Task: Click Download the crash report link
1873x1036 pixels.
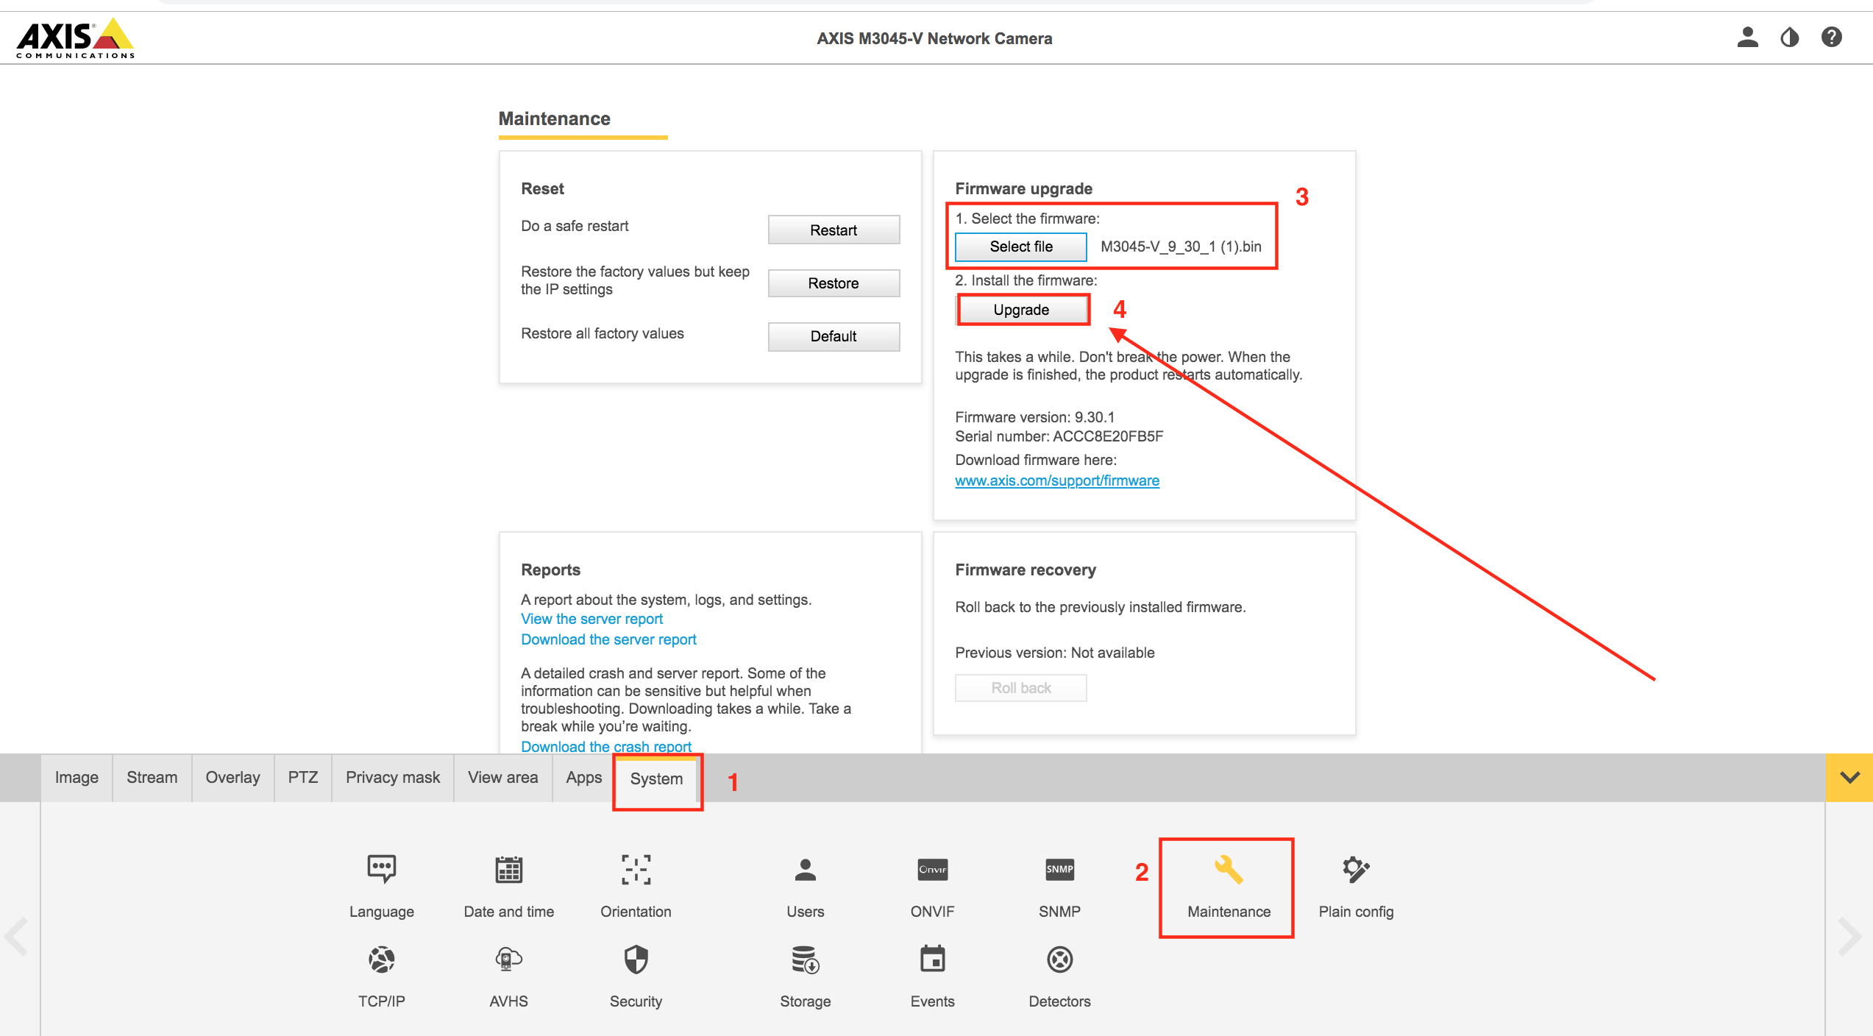Action: [606, 746]
